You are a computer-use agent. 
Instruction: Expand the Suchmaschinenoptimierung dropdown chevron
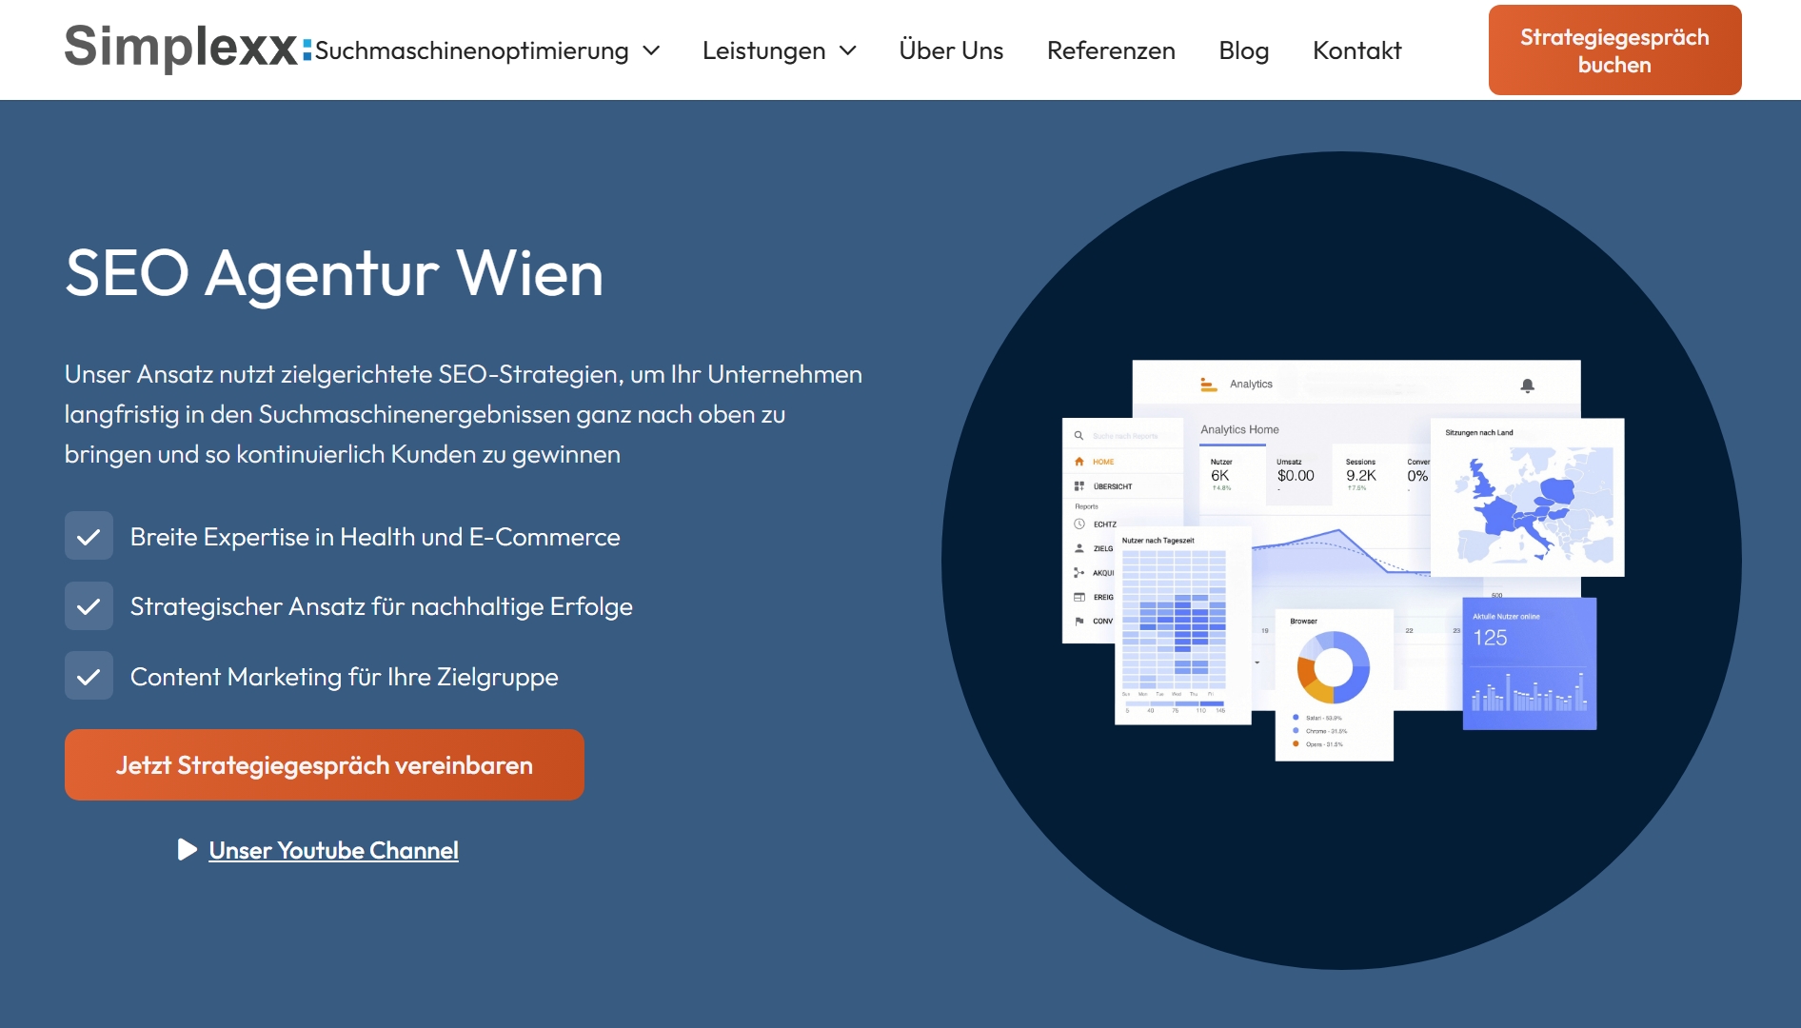pos(652,50)
